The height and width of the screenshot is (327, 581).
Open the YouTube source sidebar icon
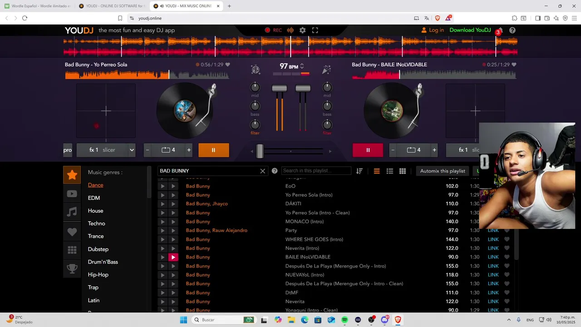click(72, 194)
